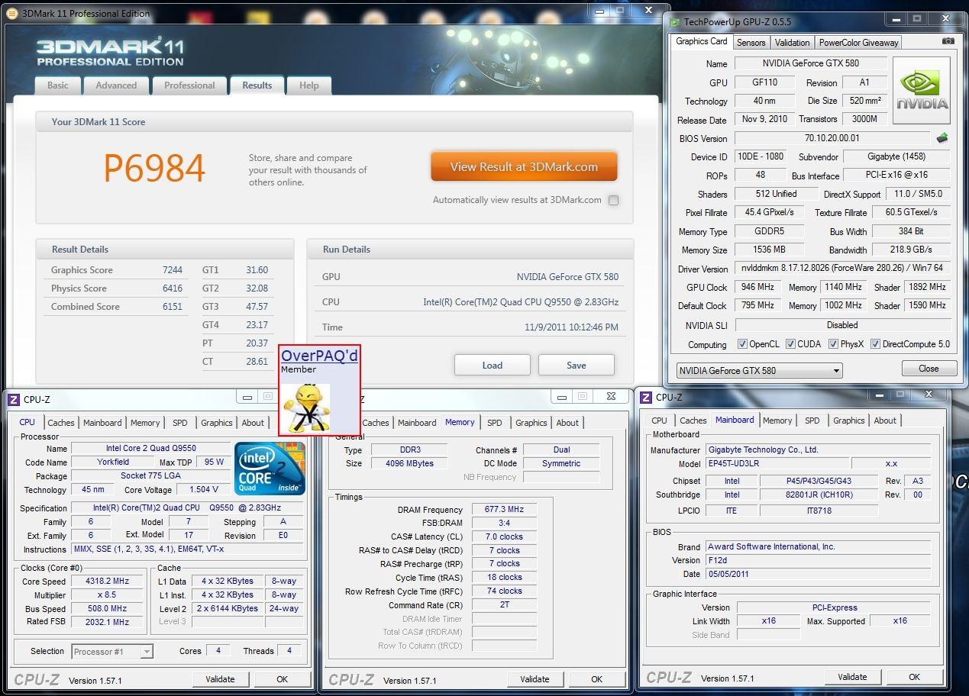Click View Result at 3DMark.com button
The height and width of the screenshot is (696, 969).
click(x=524, y=166)
